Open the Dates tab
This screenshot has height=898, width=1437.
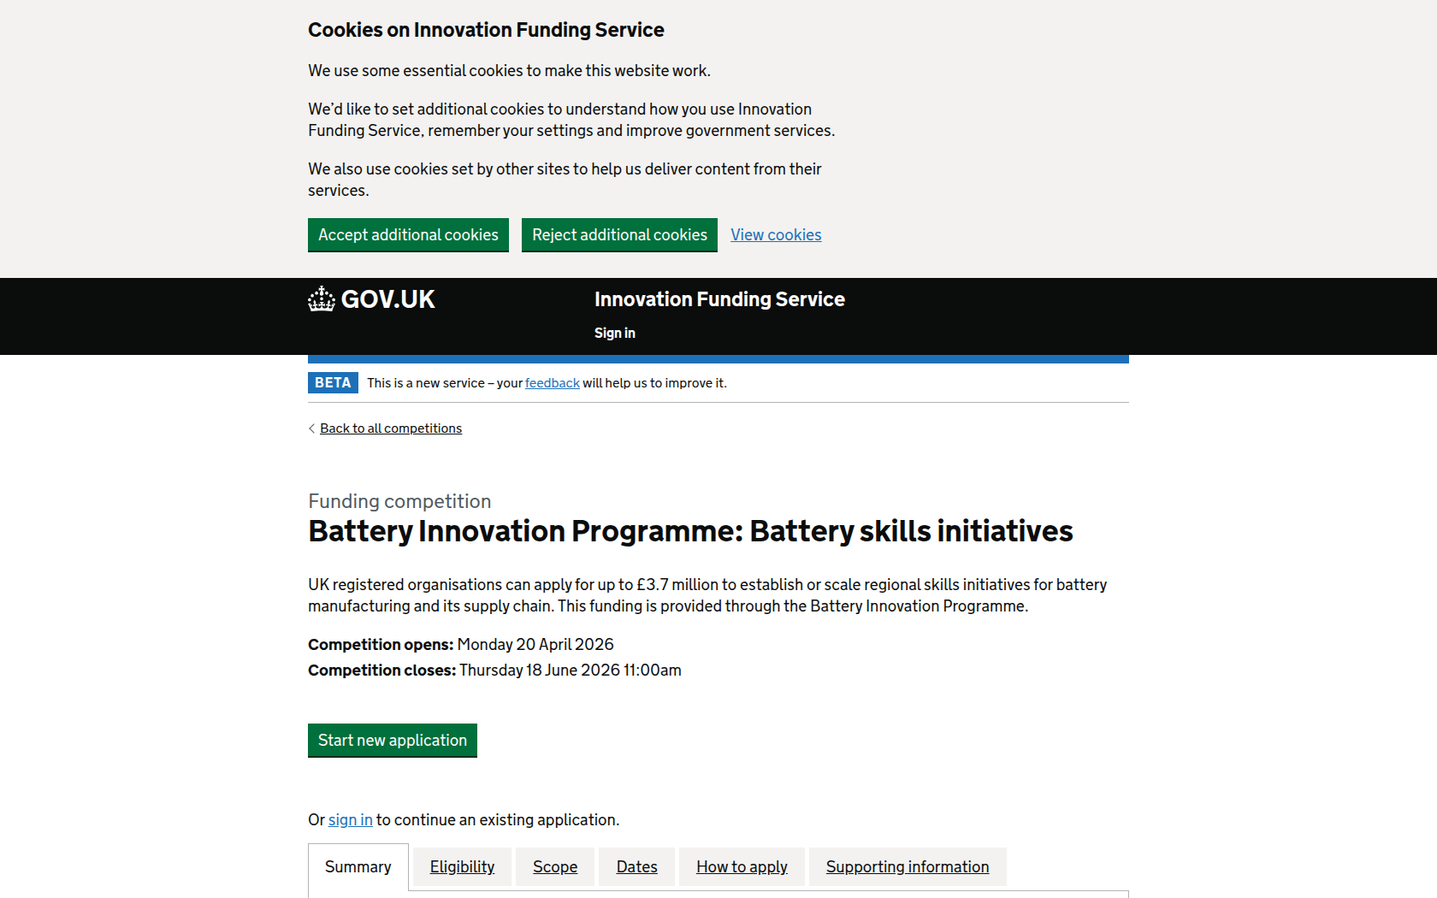[637, 867]
